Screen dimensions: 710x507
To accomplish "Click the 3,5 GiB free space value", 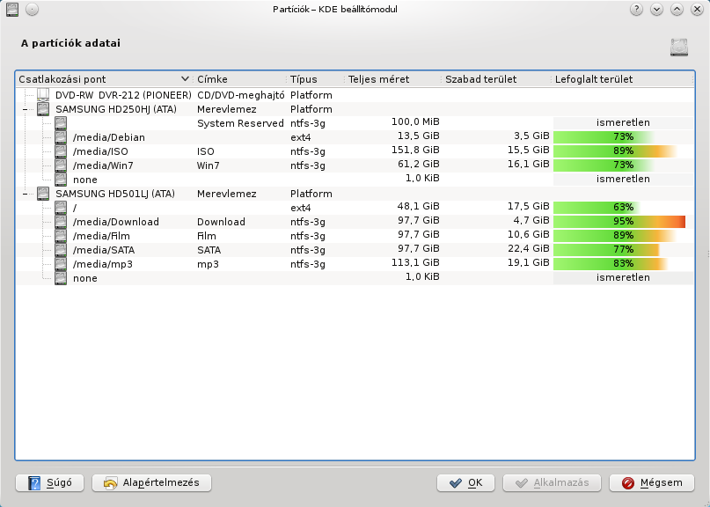I will tap(531, 136).
